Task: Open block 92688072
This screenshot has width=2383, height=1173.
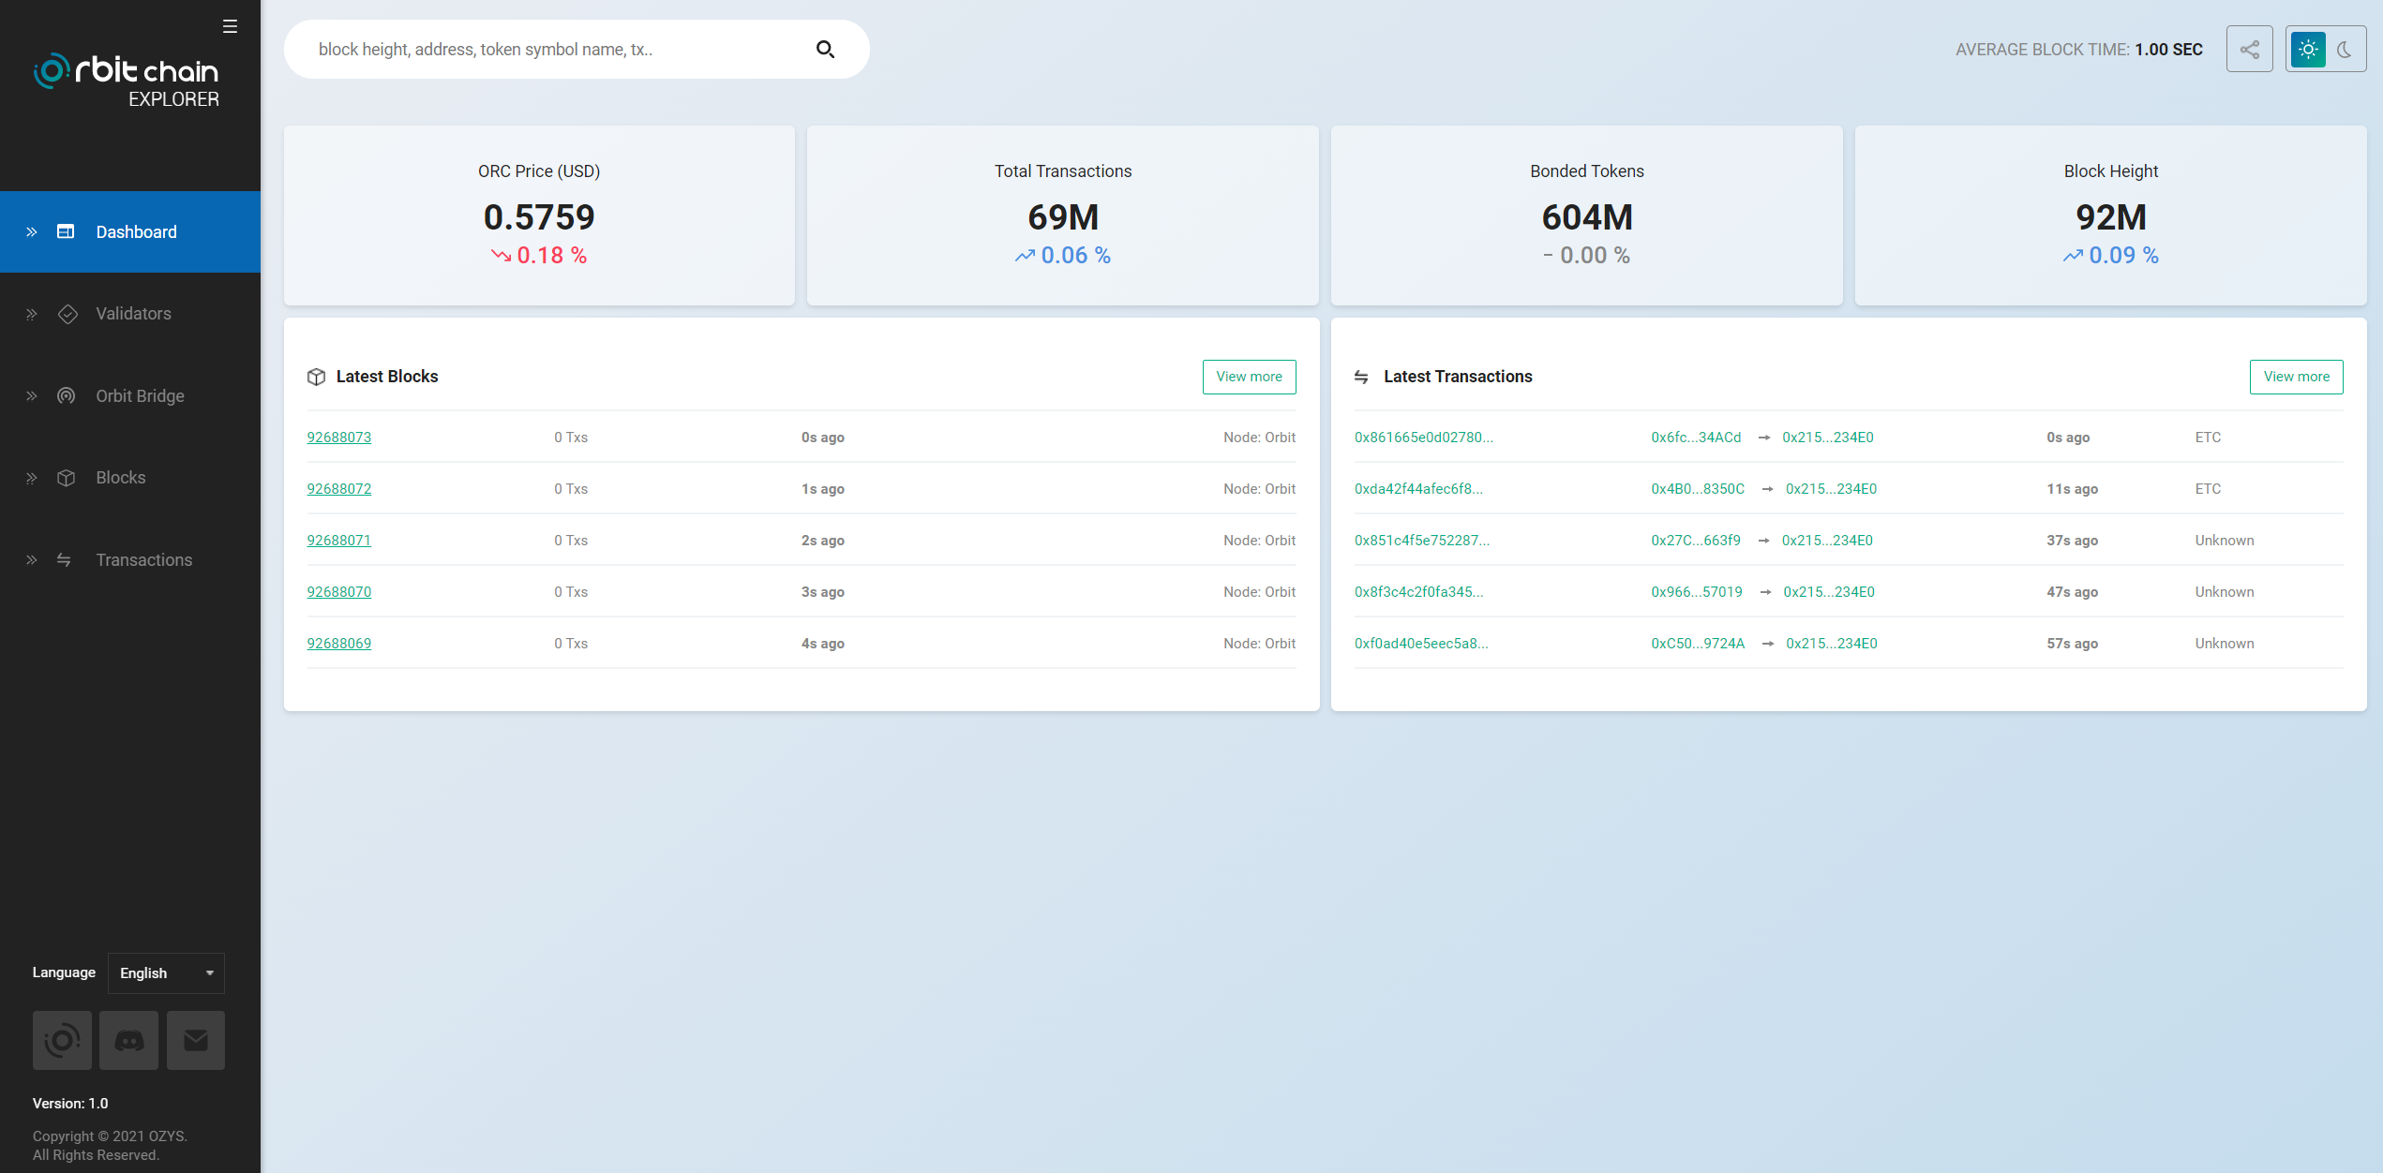Action: [339, 489]
